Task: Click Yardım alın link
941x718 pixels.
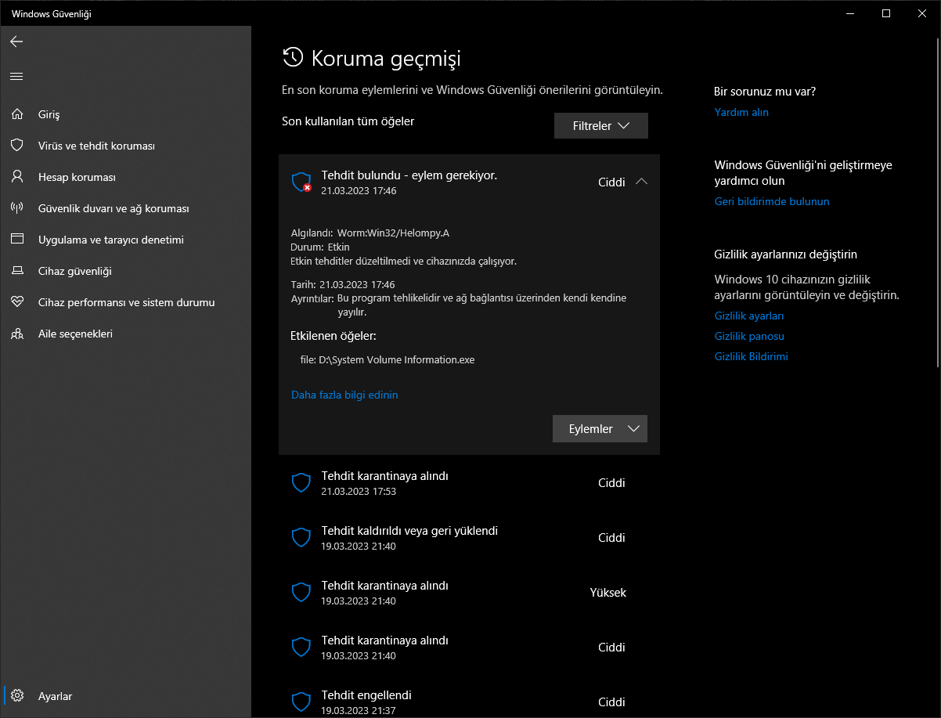Action: click(741, 112)
